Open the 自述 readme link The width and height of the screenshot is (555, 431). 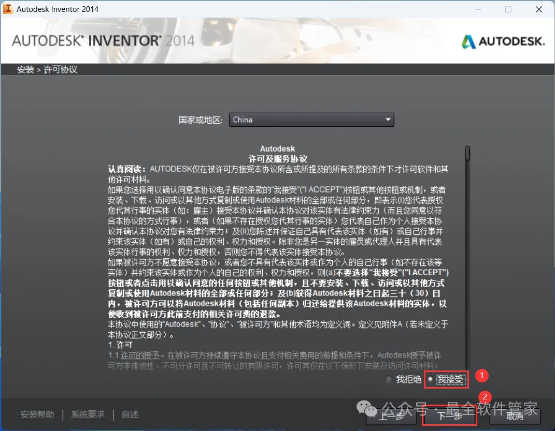(x=130, y=414)
